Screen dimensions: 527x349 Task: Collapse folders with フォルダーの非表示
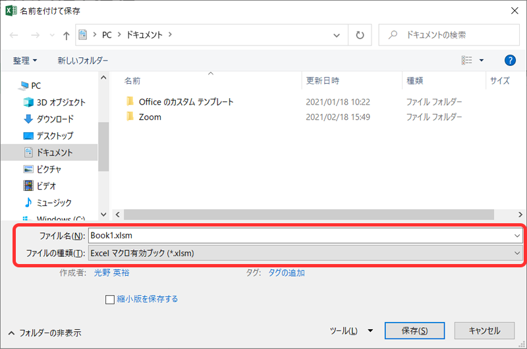click(43, 333)
